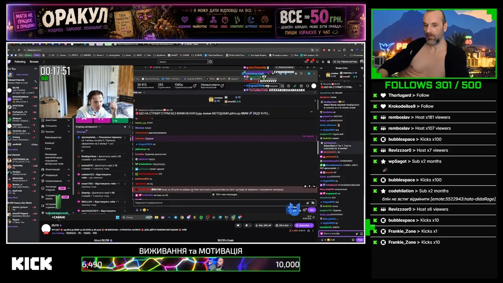Image resolution: width=503 pixels, height=283 pixels.
Task: Open the Borsch_Jr live channel
Action: pos(23,186)
